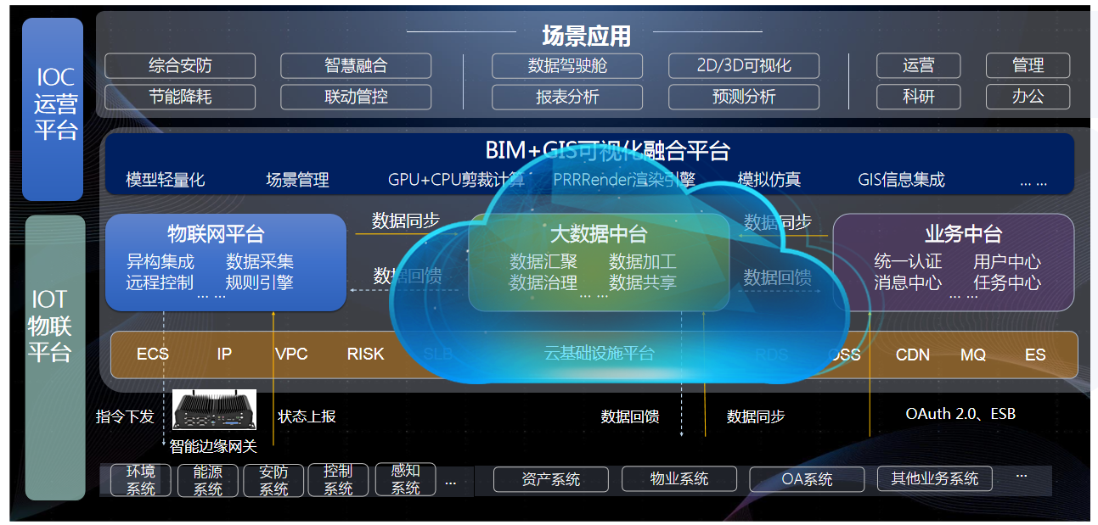Click the 管理 box
Screen dimensions: 1098x525
click(1028, 65)
